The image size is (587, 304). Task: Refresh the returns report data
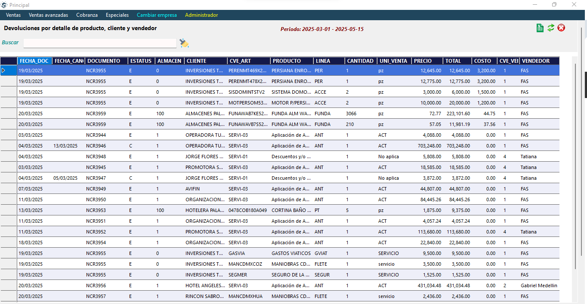coord(550,28)
